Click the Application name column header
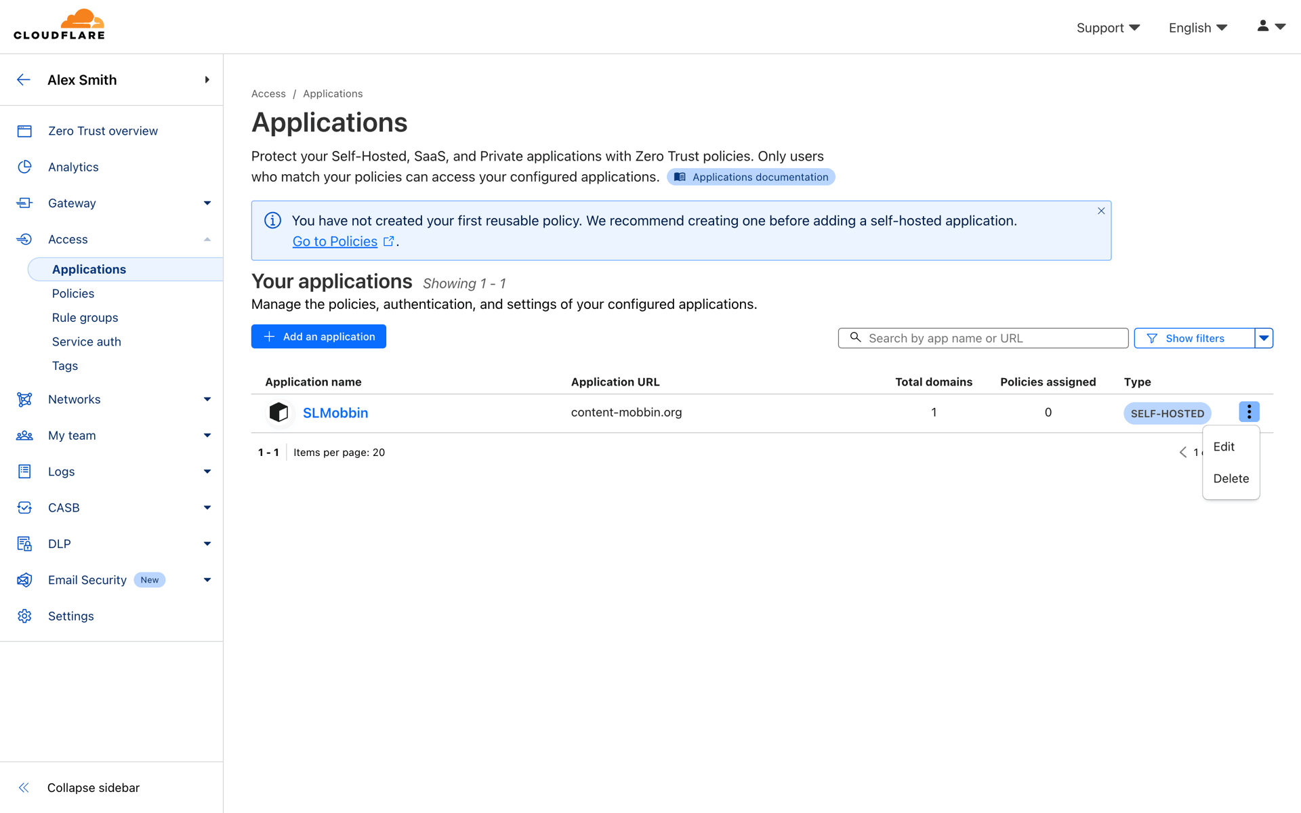 coord(313,382)
